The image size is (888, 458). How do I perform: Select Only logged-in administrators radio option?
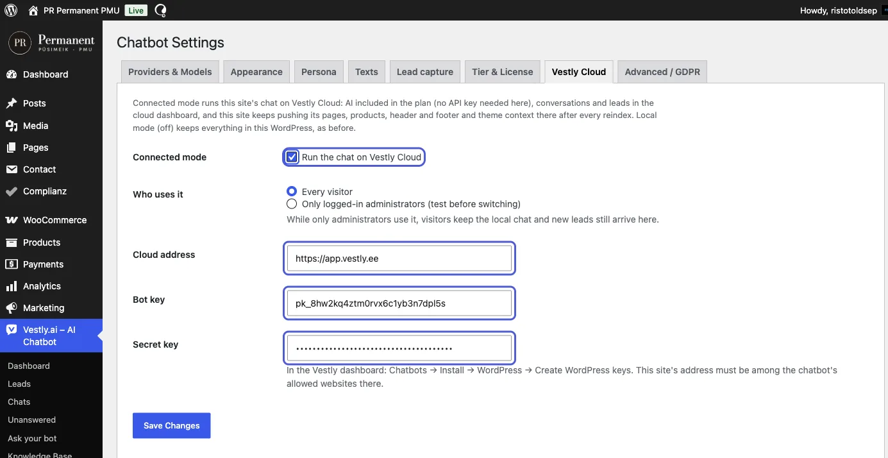click(x=292, y=204)
